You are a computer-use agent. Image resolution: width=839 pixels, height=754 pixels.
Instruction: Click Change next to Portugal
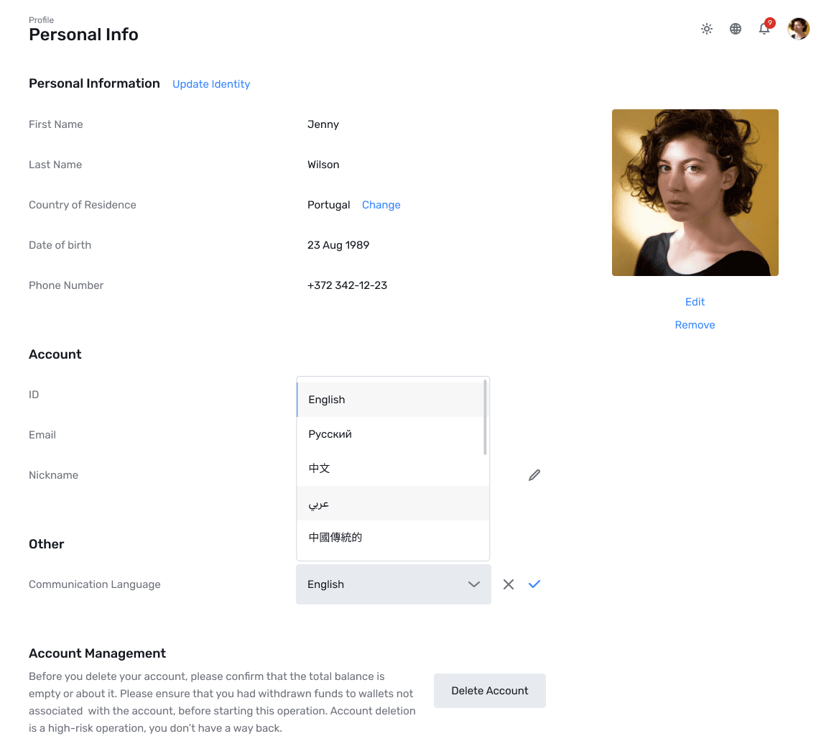tap(381, 205)
